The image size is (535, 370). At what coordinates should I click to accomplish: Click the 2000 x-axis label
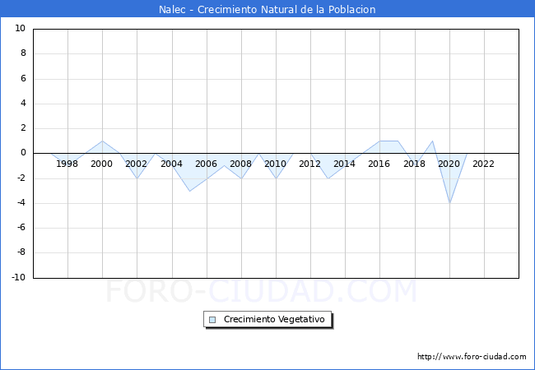(x=101, y=164)
